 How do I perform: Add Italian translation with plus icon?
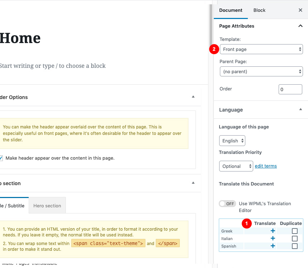tap(273, 238)
